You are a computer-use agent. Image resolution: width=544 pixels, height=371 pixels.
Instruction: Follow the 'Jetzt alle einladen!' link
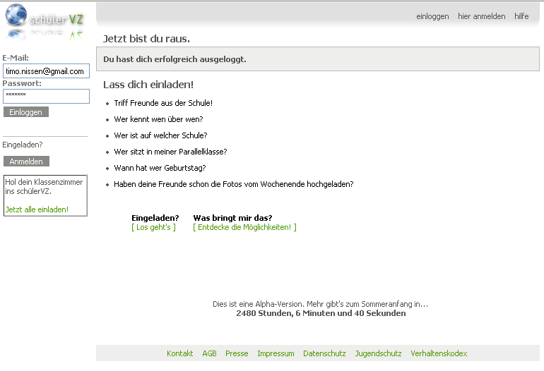(37, 209)
